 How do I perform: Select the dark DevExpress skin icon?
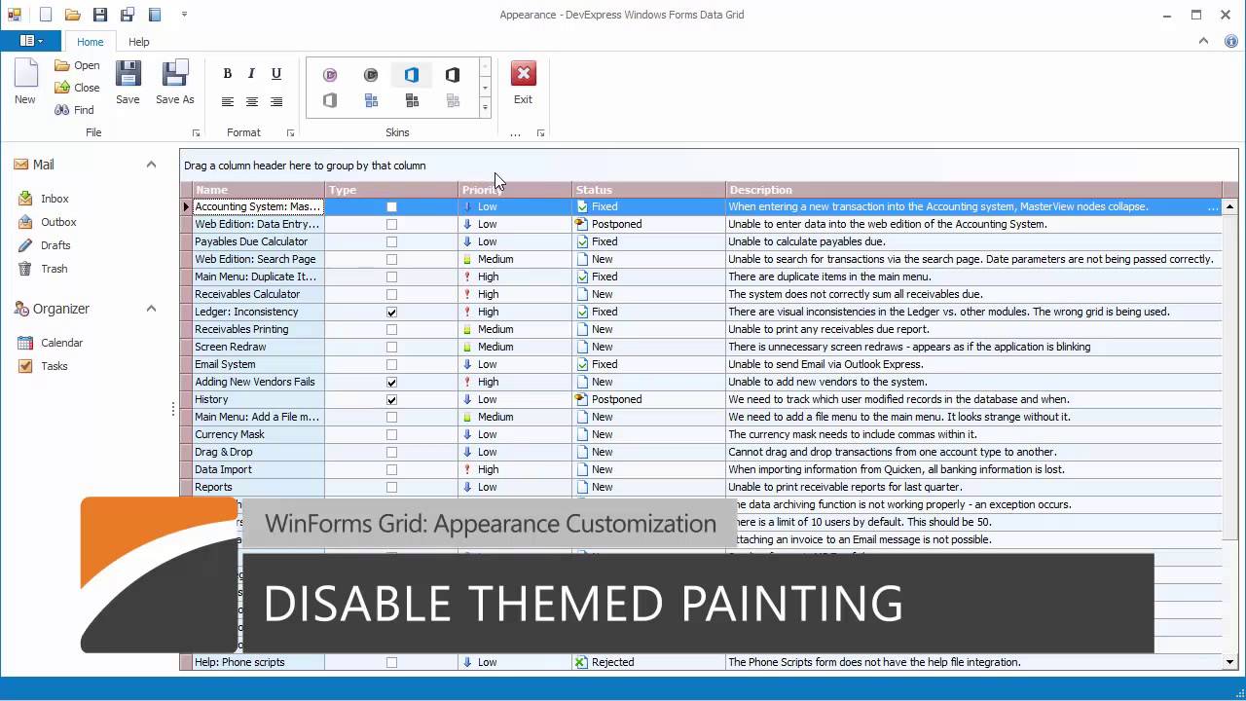point(371,75)
